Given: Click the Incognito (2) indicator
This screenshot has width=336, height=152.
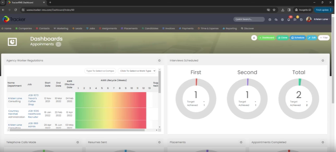Looking at the screenshot, I should tap(303, 10).
